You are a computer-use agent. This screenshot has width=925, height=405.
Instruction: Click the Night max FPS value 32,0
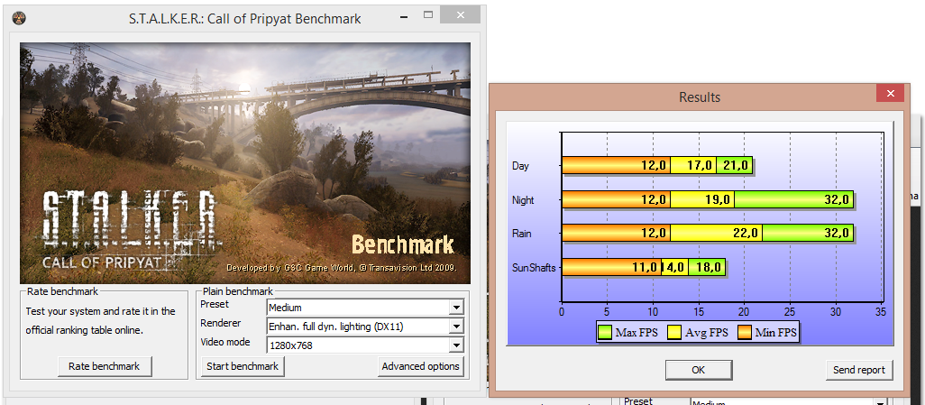[x=837, y=200]
